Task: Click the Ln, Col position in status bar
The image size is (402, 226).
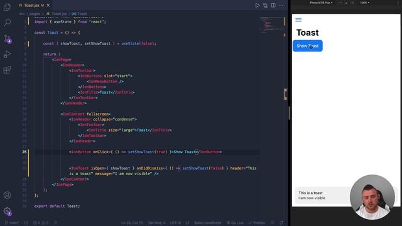Action: (x=132, y=223)
